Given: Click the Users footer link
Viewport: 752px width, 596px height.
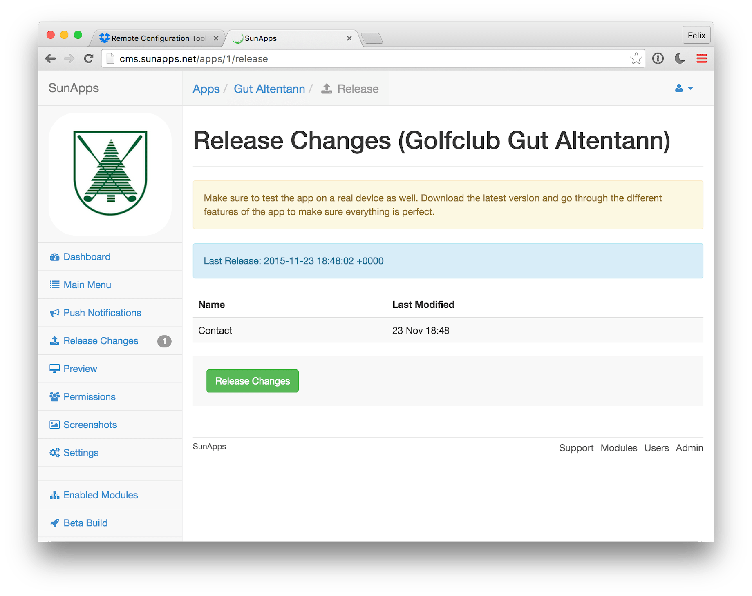Looking at the screenshot, I should click(656, 448).
